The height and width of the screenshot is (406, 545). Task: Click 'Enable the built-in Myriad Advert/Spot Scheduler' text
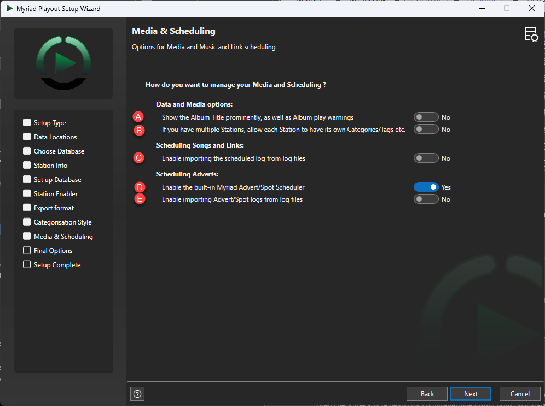click(233, 187)
